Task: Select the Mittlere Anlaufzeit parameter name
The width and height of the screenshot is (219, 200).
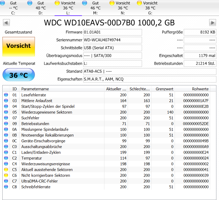Action: [x=37, y=101]
